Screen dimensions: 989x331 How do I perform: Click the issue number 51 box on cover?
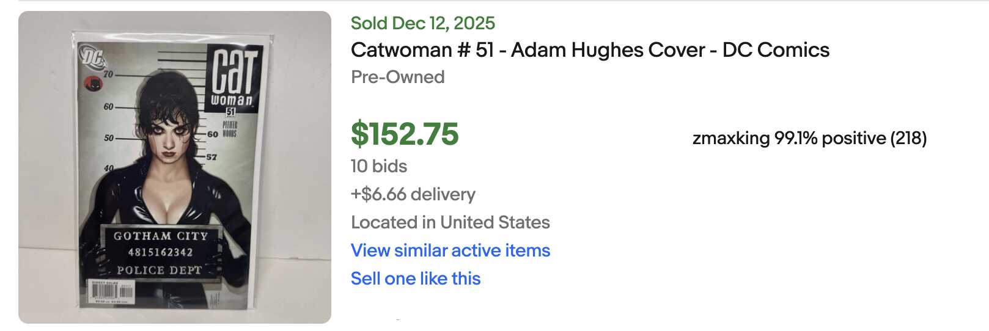[x=230, y=112]
